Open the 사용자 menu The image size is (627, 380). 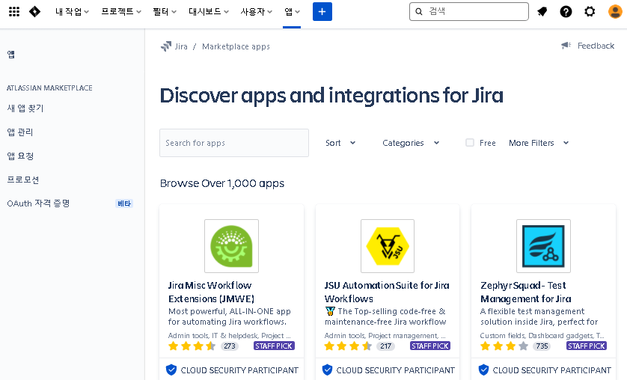click(257, 11)
